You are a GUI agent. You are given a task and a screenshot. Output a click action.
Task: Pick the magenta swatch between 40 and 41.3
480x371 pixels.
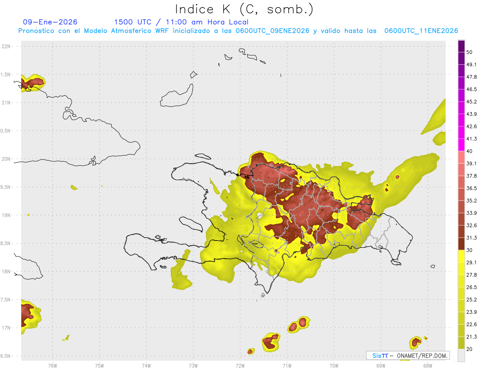461,145
